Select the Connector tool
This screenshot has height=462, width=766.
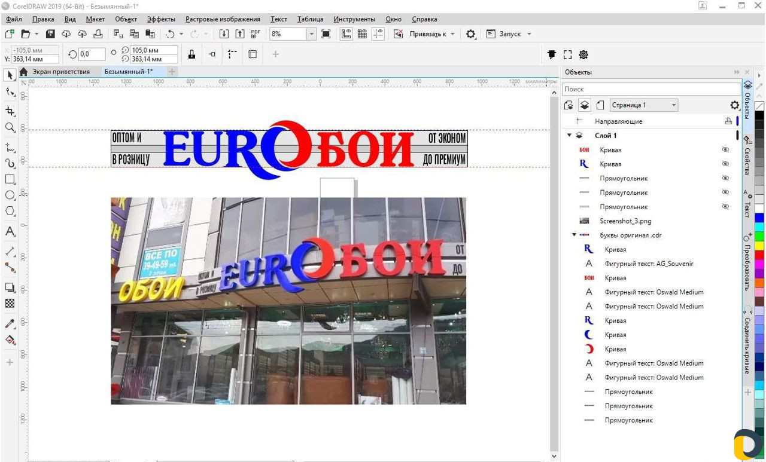point(10,267)
